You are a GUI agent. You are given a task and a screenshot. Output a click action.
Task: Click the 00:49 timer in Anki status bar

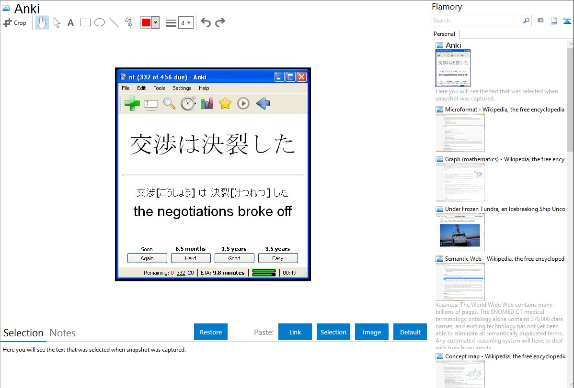(289, 273)
